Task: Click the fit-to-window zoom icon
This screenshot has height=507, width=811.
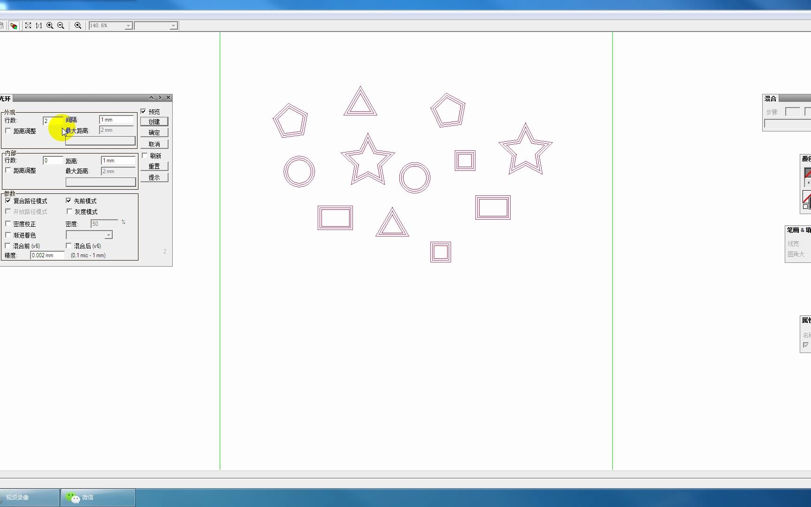Action: coord(28,25)
